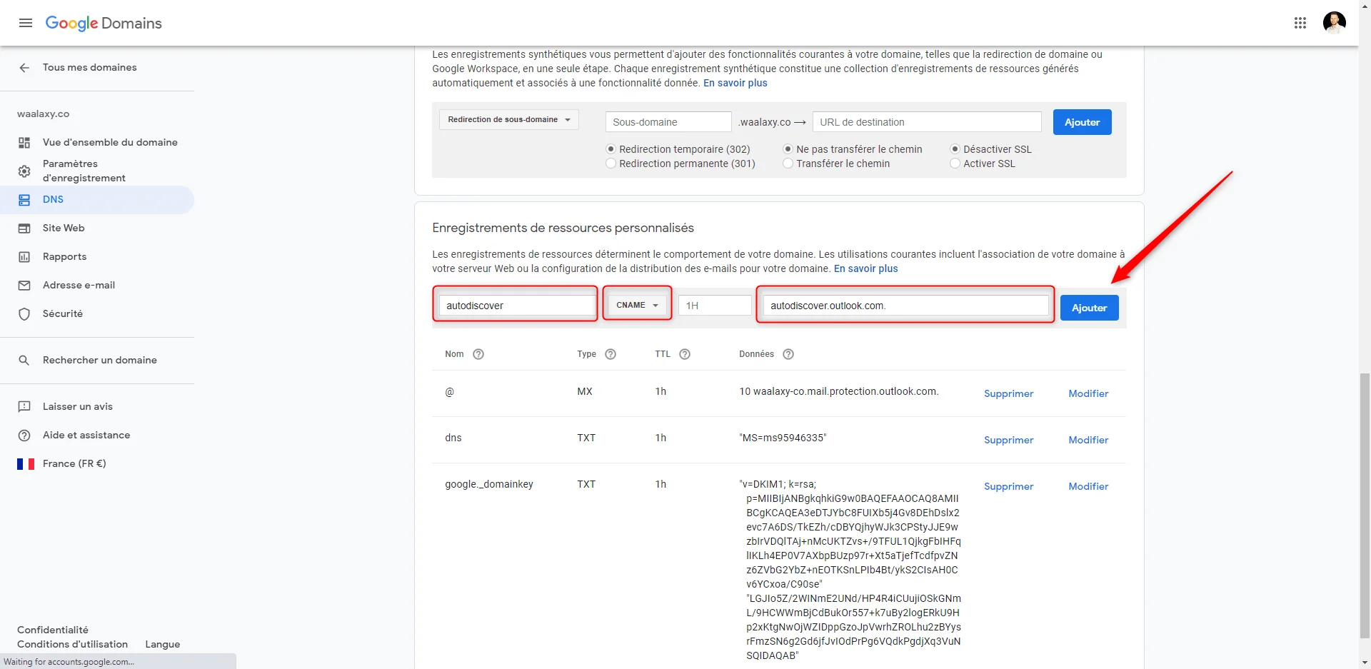The image size is (1371, 669).
Task: Click Ajouter for subdomain redirection
Action: [1082, 122]
